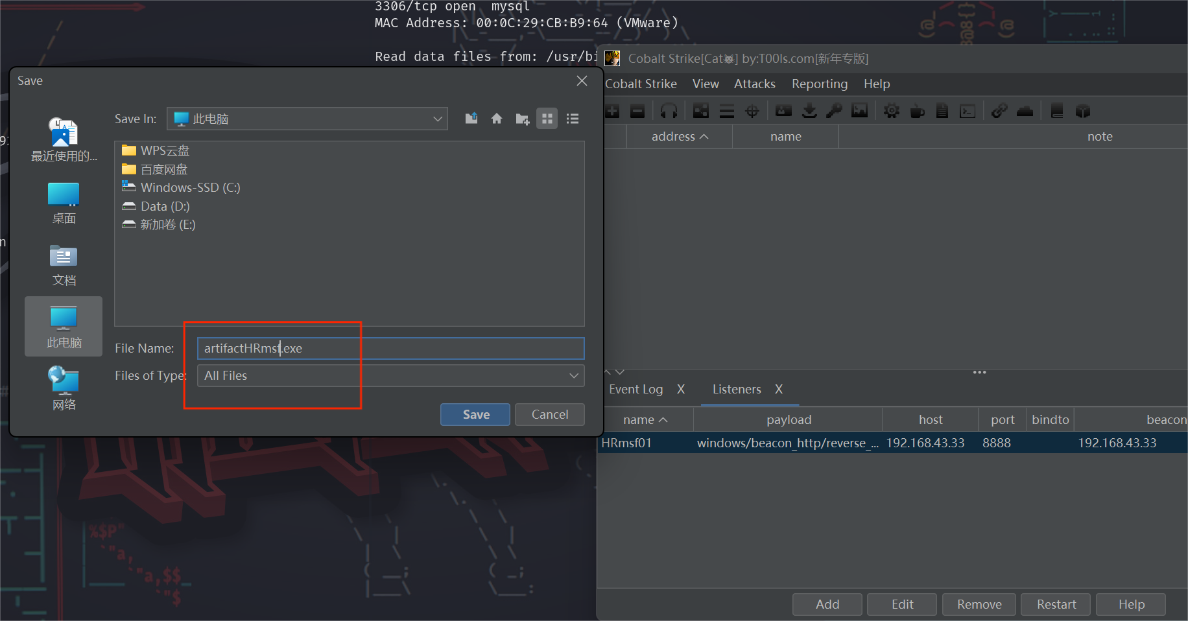The width and height of the screenshot is (1188, 621).
Task: Expand the Save In location dropdown
Action: [438, 119]
